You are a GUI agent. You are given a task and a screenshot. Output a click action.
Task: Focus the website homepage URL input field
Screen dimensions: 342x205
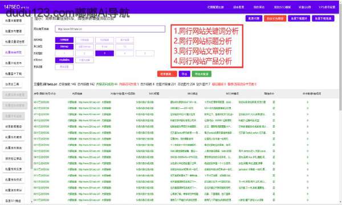(110, 28)
